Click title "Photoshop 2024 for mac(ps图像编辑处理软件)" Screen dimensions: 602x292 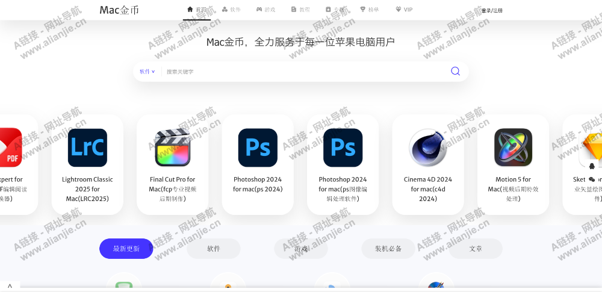coord(343,189)
